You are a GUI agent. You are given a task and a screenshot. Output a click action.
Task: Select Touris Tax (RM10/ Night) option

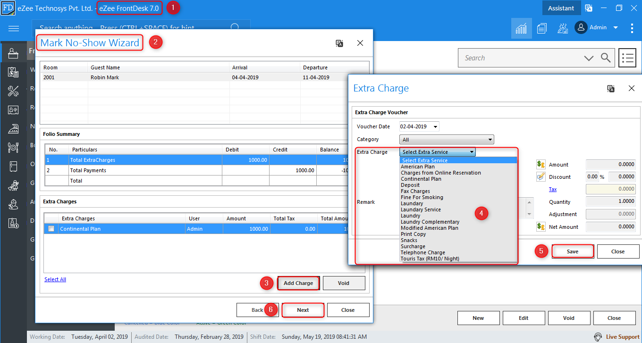[430, 259]
